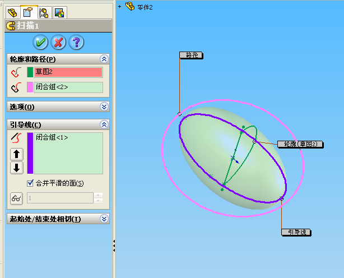Click the 轮廓(草图2) callout label

[x=300, y=144]
